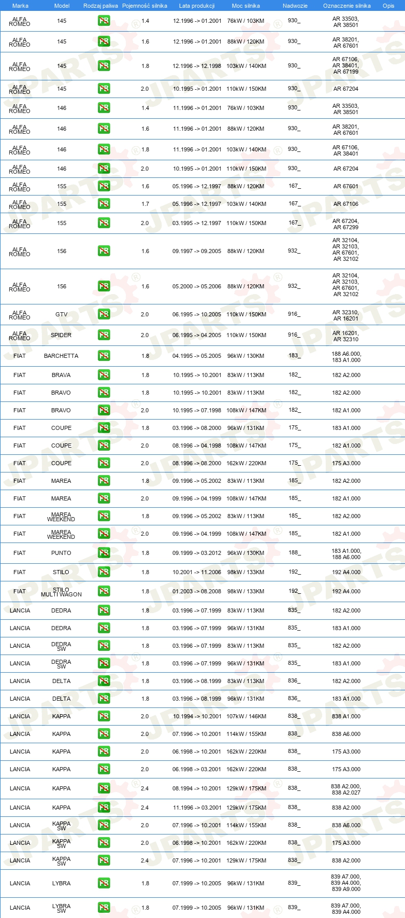Click petrol icon in Alfa Romeo 146 1.6 row

[104, 129]
